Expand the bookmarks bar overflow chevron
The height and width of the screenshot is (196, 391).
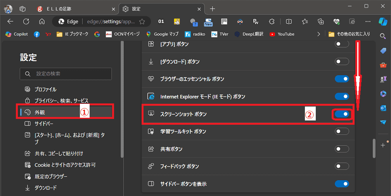click(319, 34)
